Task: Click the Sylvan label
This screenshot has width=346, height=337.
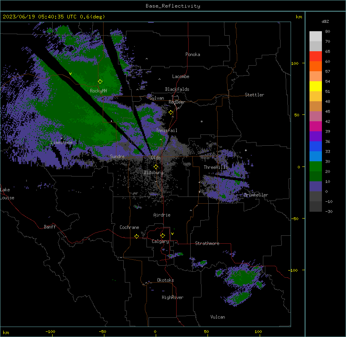Action: (157, 98)
